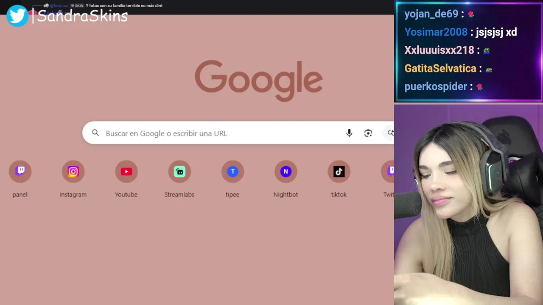Click the streamer webcam feed
This screenshot has width=543, height=305.
point(468,205)
